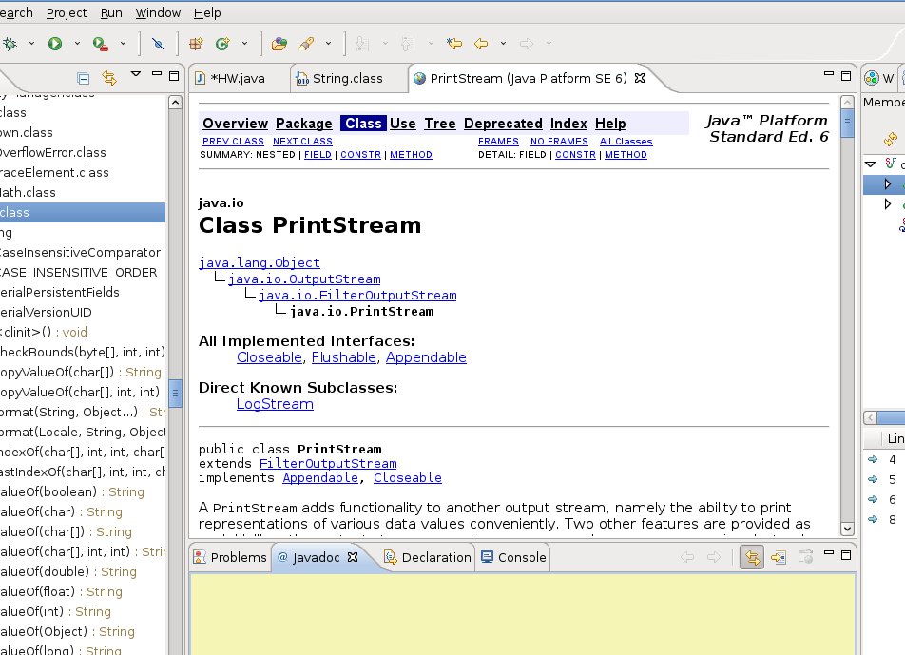Click the browser scrollbar down arrow
905x655 pixels.
click(x=847, y=528)
